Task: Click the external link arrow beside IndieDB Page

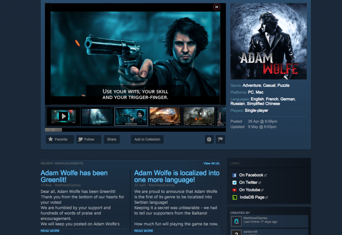Action: pos(267,198)
